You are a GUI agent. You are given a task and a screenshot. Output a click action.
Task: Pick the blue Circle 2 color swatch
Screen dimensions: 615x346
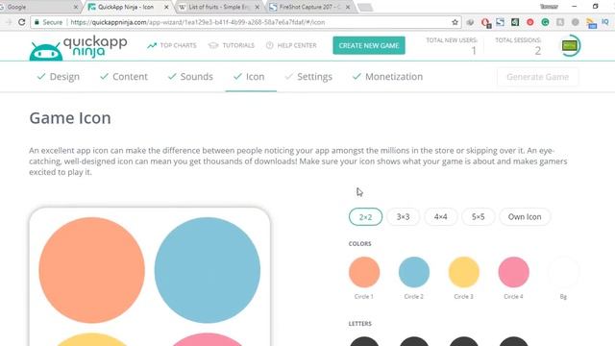[x=414, y=272]
